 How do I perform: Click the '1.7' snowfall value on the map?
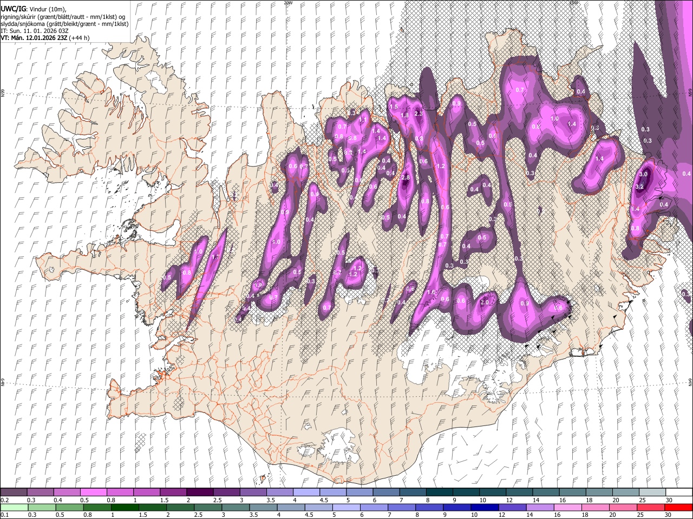click(x=215, y=257)
